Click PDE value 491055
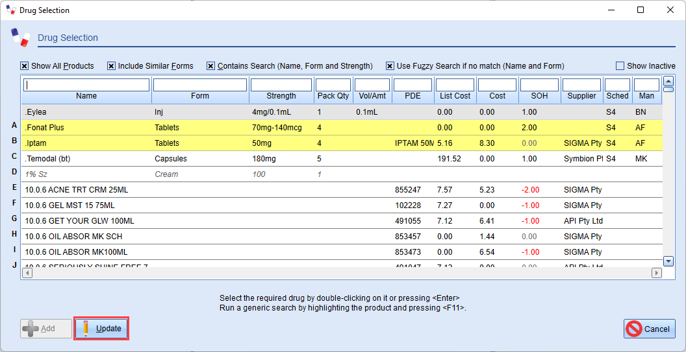The image size is (686, 352). [x=407, y=221]
